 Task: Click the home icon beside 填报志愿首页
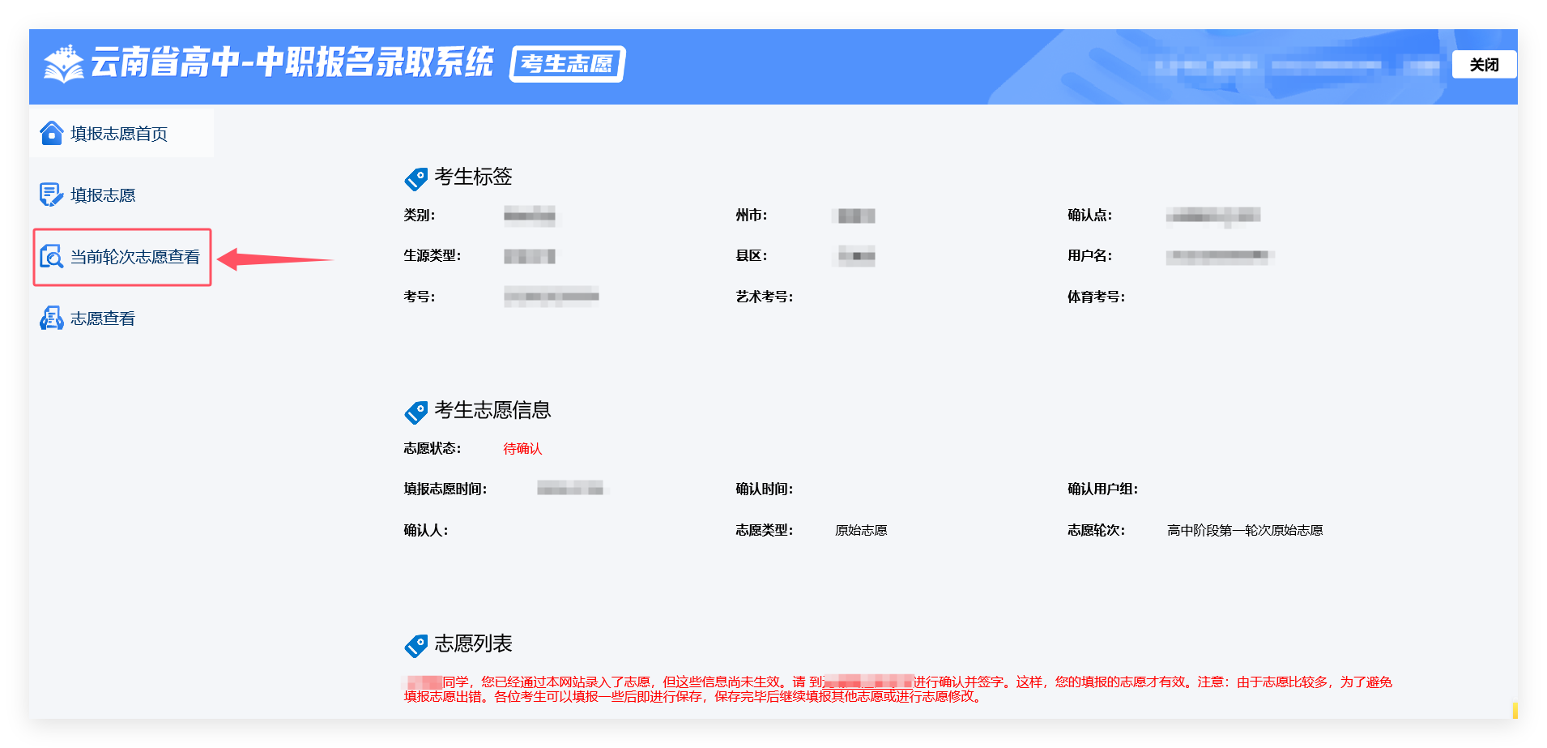51,133
